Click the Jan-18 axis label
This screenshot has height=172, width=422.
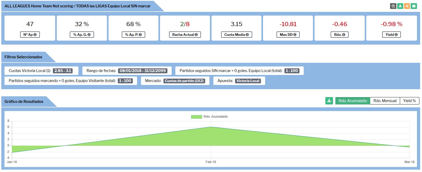coord(12,162)
